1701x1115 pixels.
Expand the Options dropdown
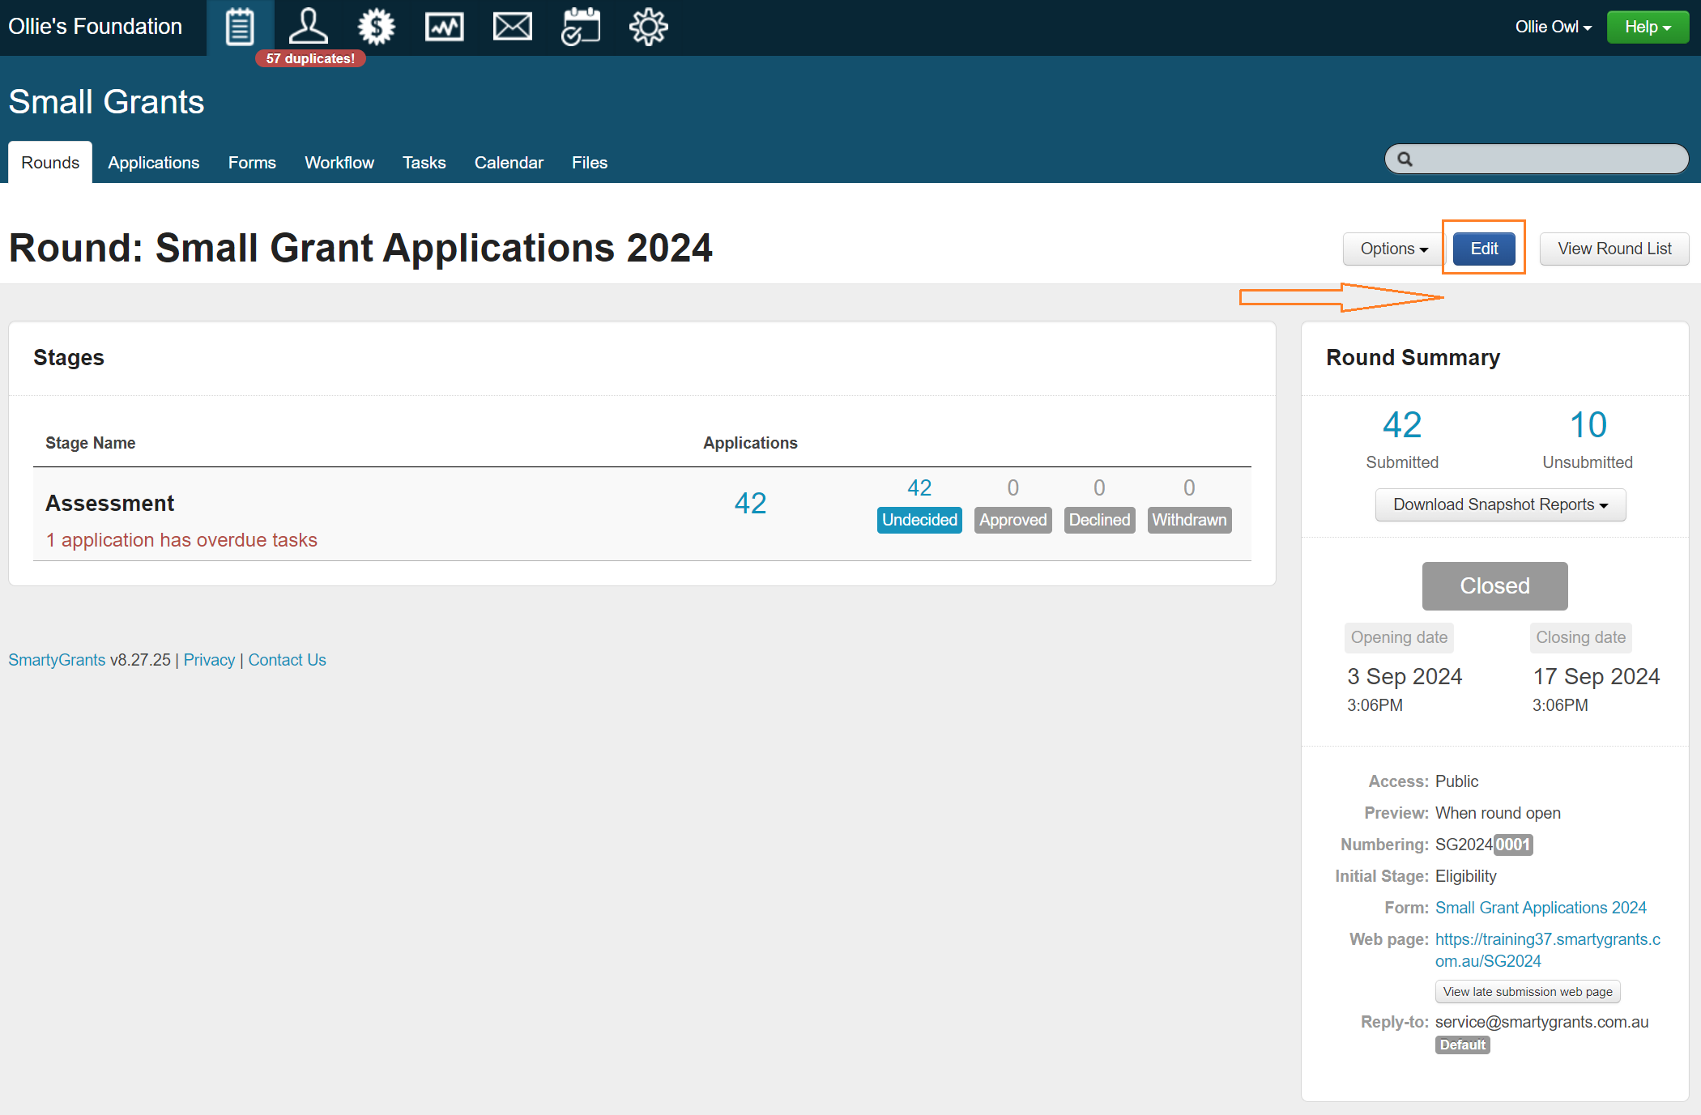[x=1393, y=249]
